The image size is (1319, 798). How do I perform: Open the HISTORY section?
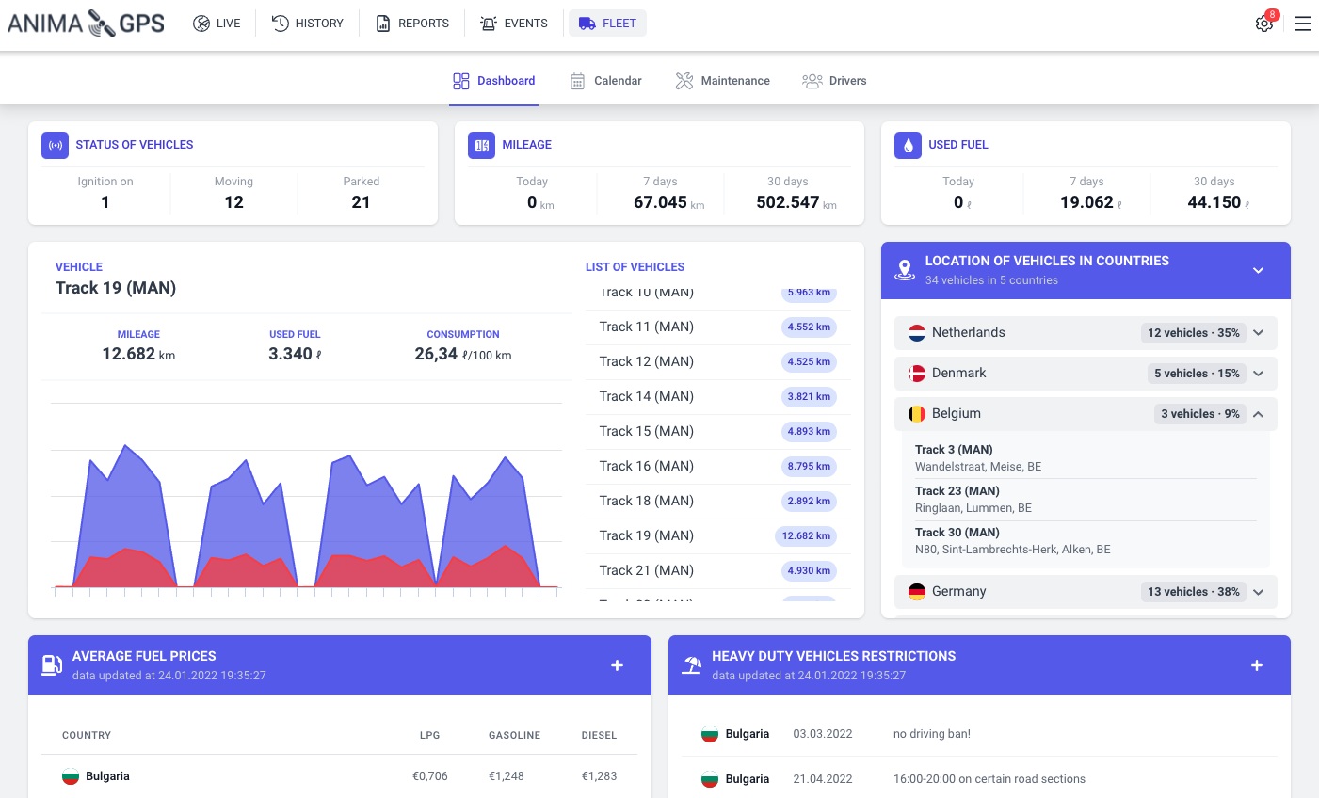[308, 23]
